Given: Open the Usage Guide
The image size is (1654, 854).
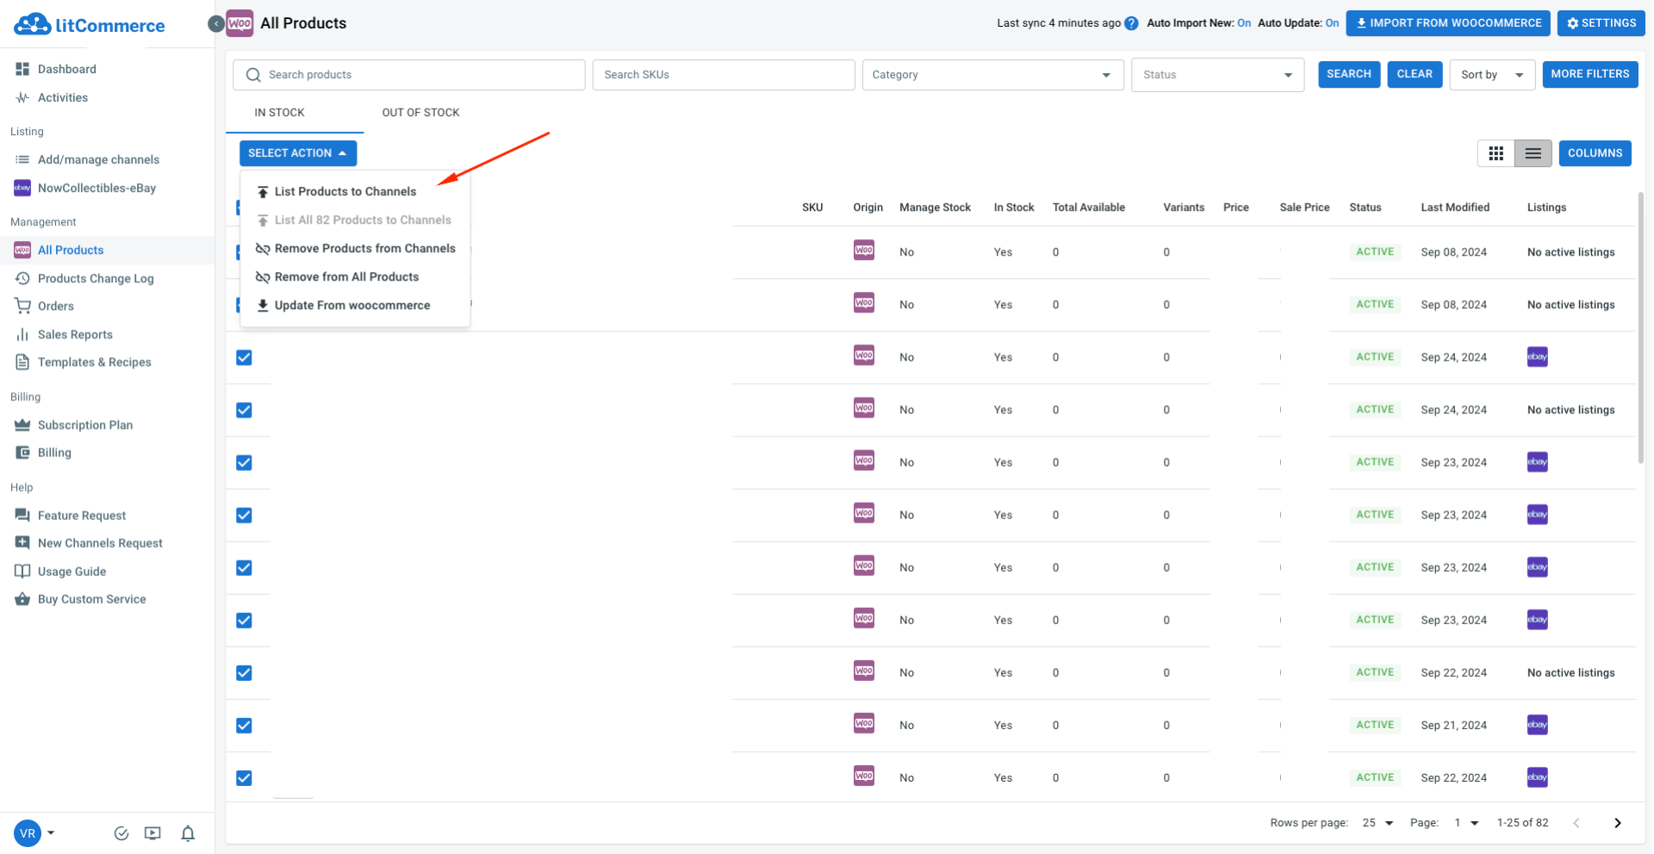Looking at the screenshot, I should (x=70, y=571).
